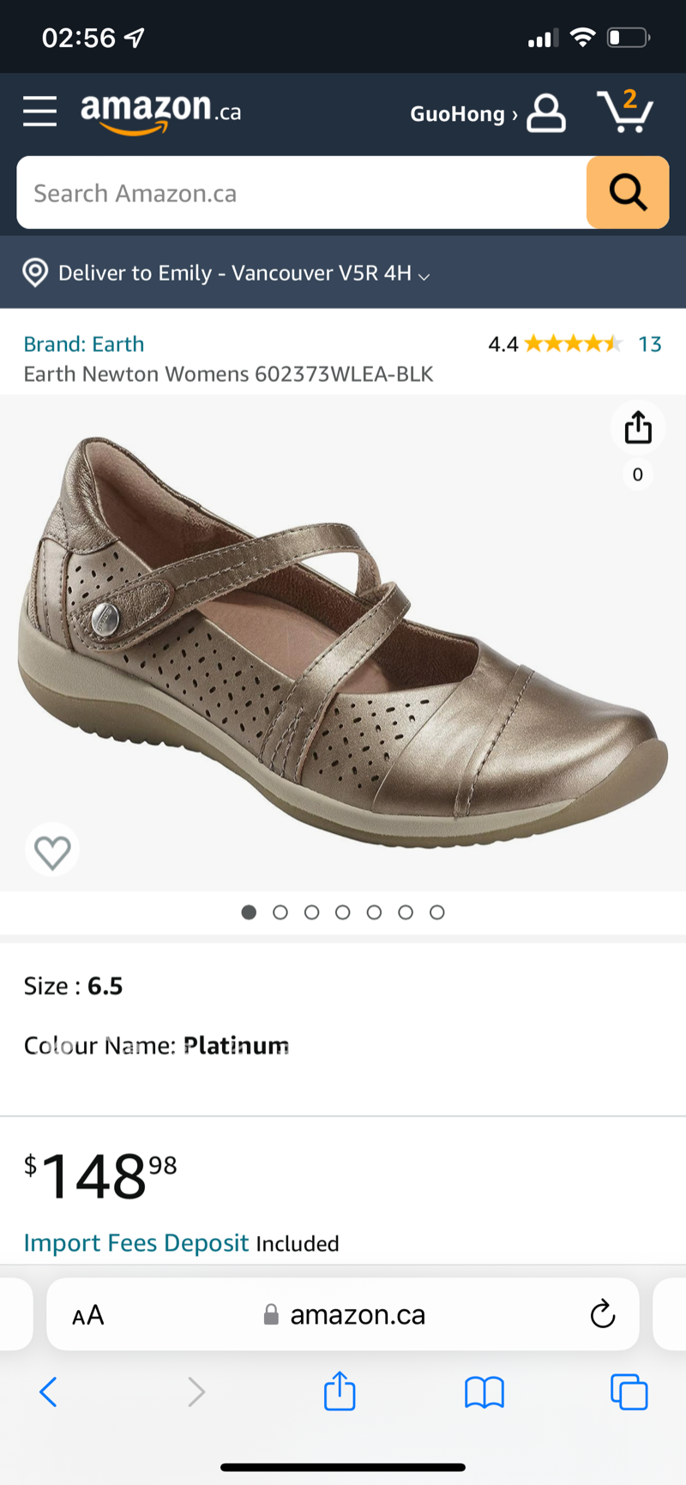Open Safari AA page settings menu
Image resolution: width=686 pixels, height=1485 pixels.
[88, 1314]
